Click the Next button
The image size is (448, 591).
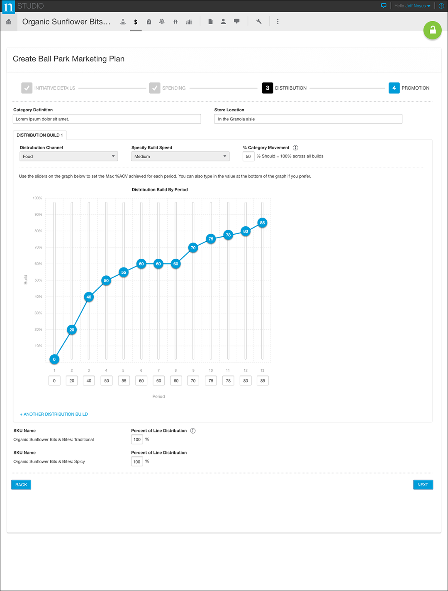tap(423, 485)
